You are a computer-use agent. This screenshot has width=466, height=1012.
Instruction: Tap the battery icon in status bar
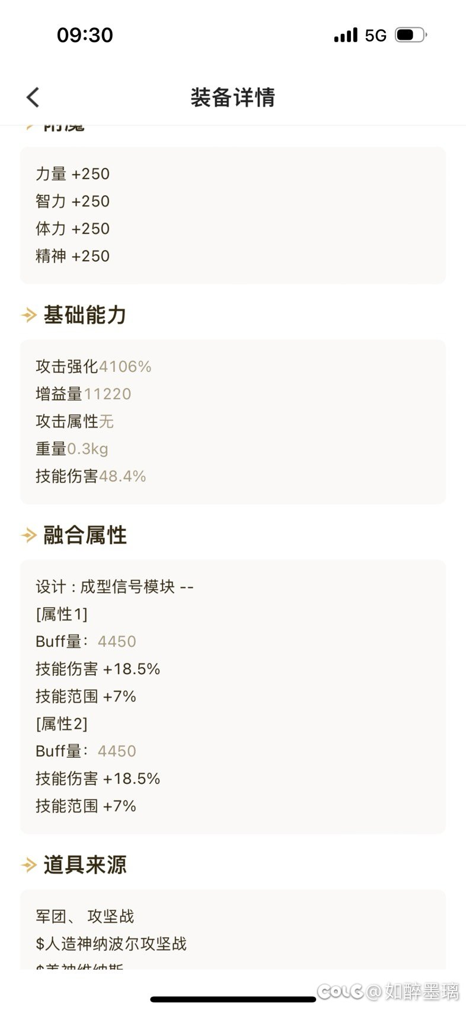[410, 35]
